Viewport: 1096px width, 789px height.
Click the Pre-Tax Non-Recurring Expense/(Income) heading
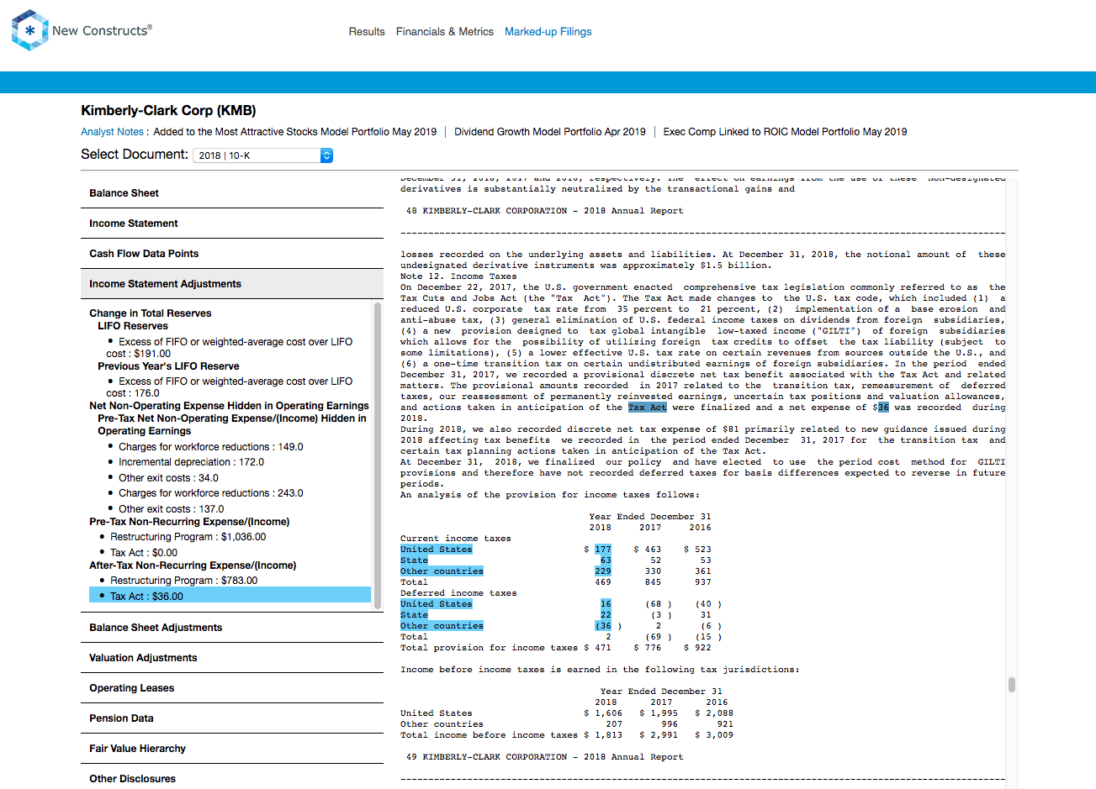tap(189, 522)
